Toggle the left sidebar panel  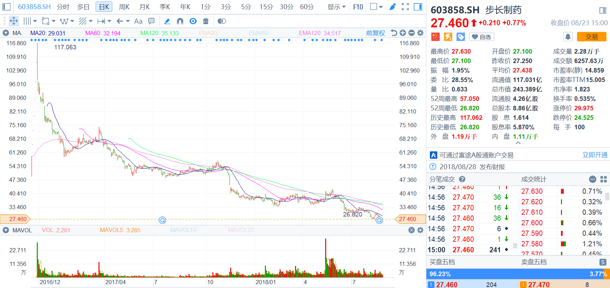click(x=7, y=7)
